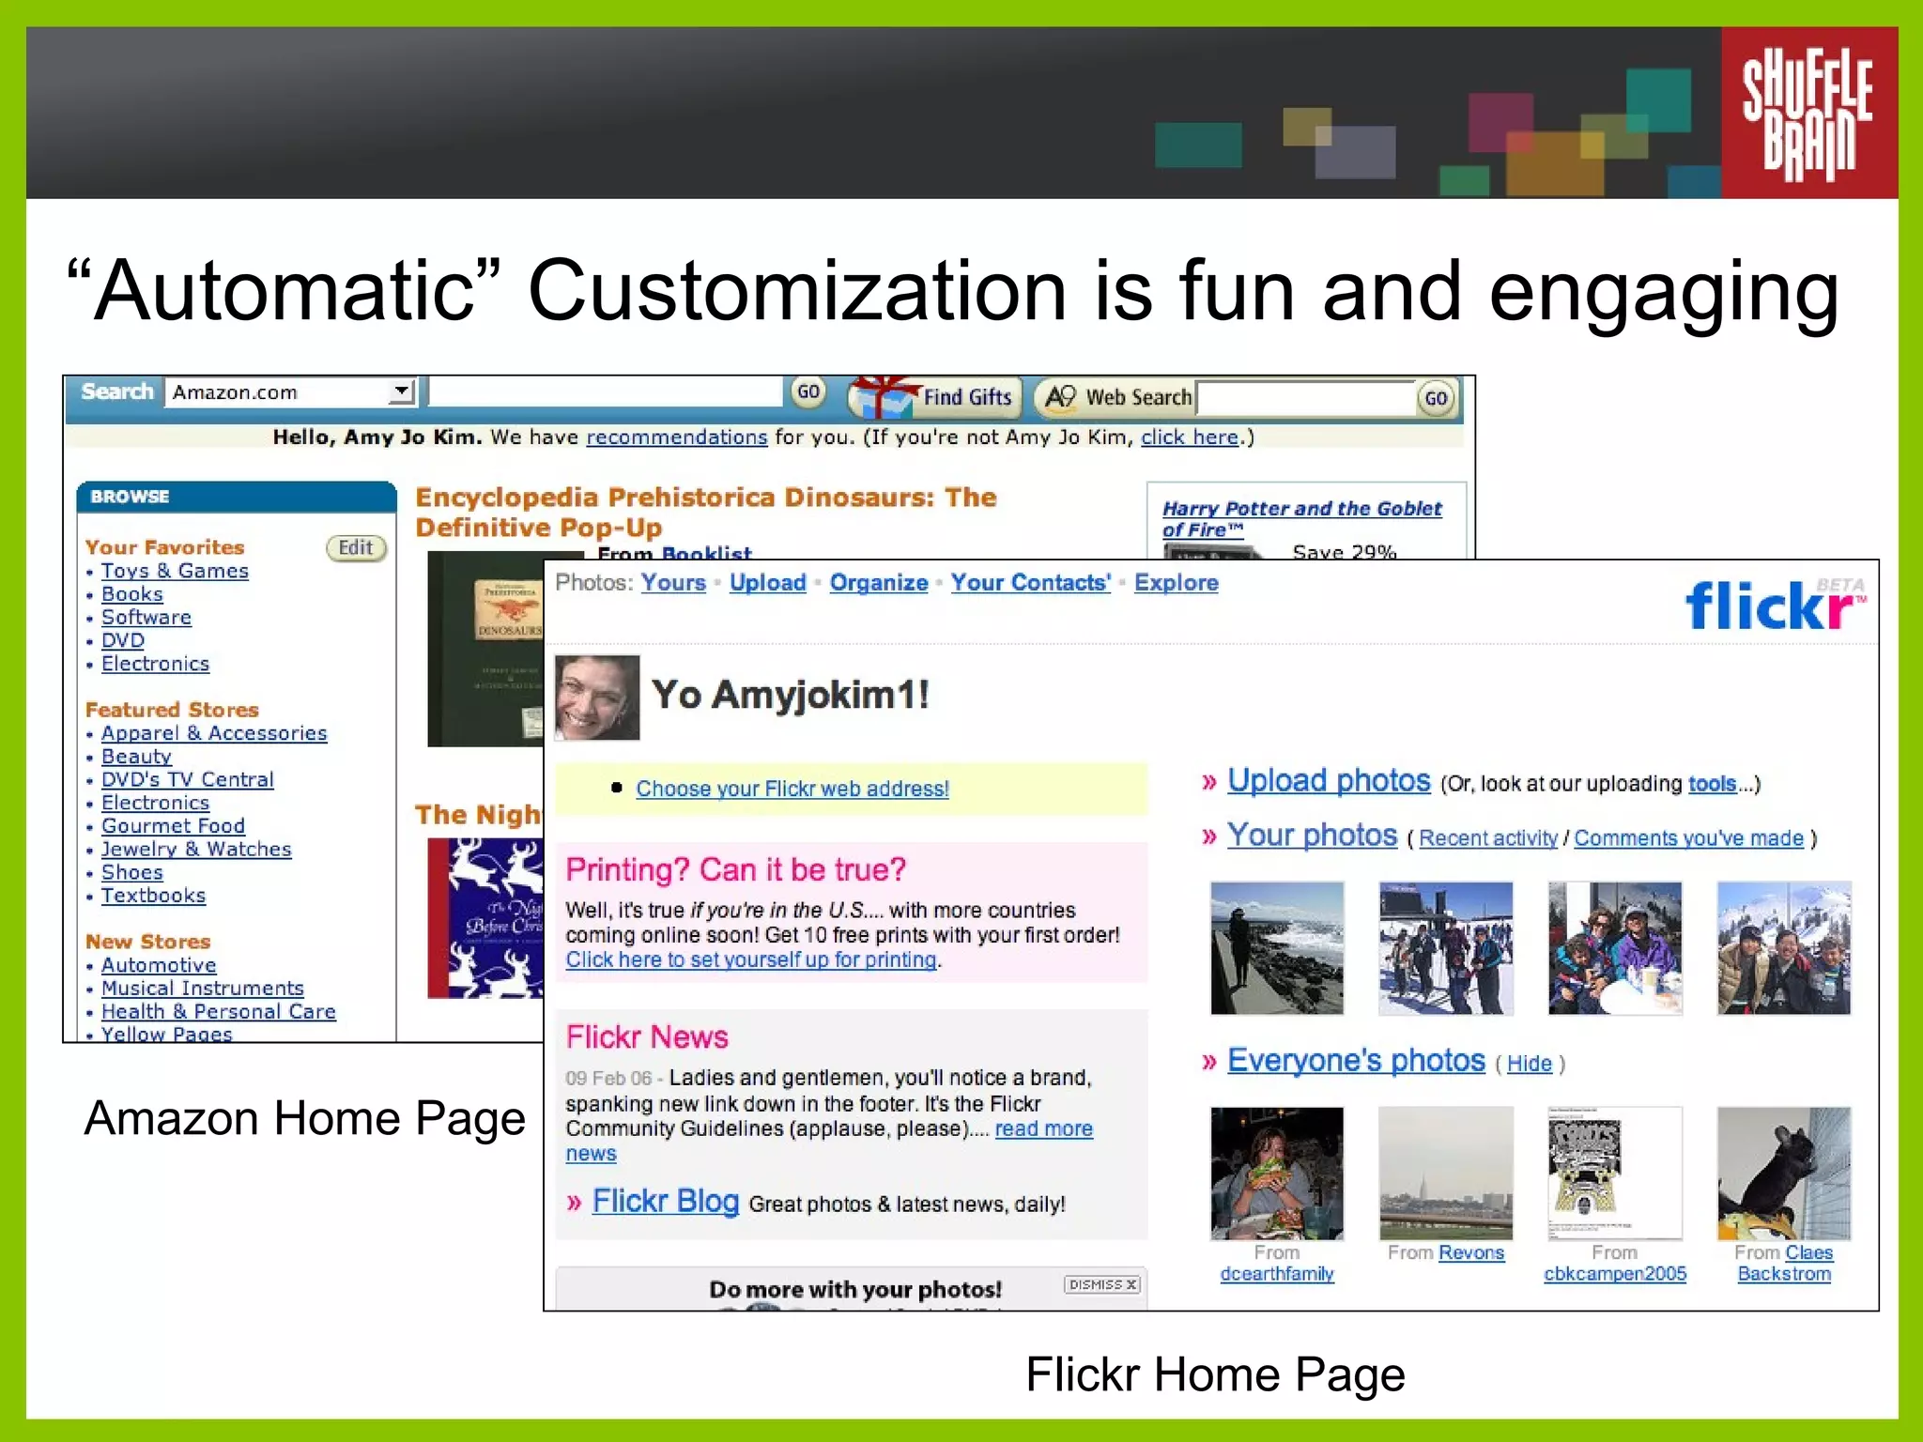Open the Flickr Blog link
The width and height of the screenshot is (1923, 1442).
[x=666, y=1202]
